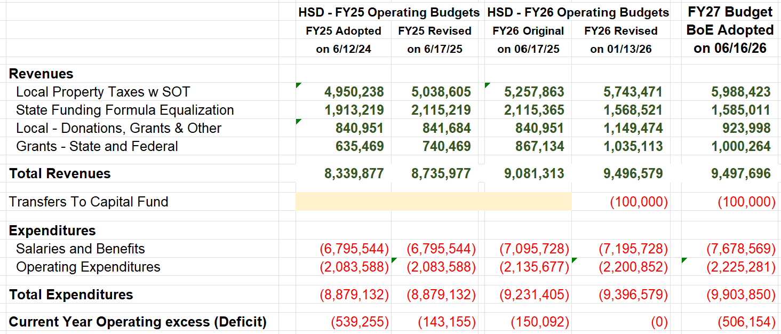
Task: Select FY27 donations value 923,998
Action: click(x=746, y=128)
